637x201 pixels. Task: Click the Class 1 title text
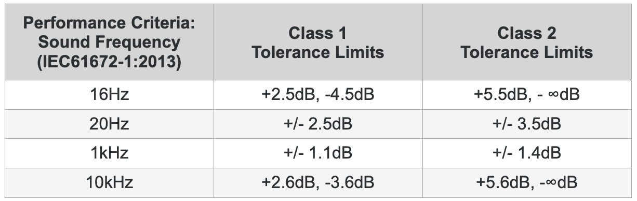click(x=318, y=33)
